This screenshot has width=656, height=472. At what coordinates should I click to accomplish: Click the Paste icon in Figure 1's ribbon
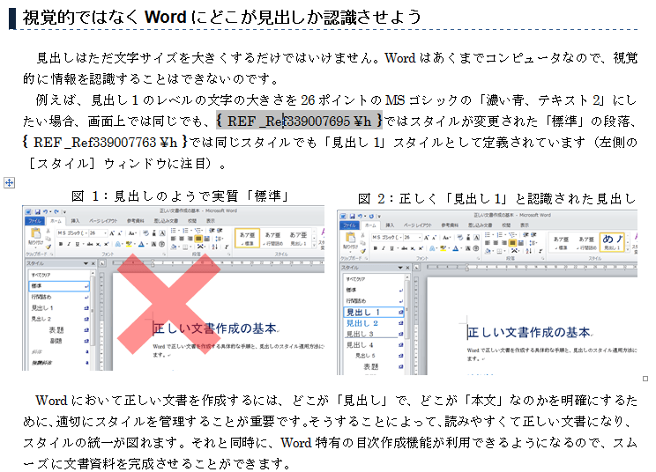click(x=35, y=235)
